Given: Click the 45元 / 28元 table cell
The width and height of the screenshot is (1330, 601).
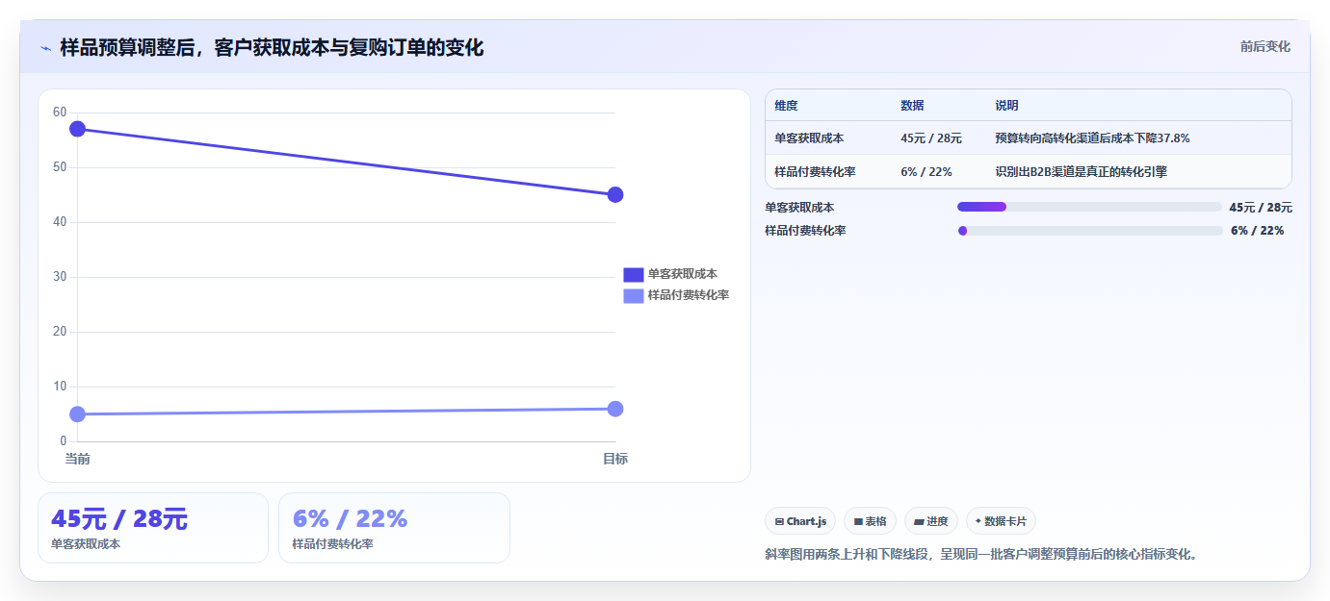Looking at the screenshot, I should [x=931, y=138].
